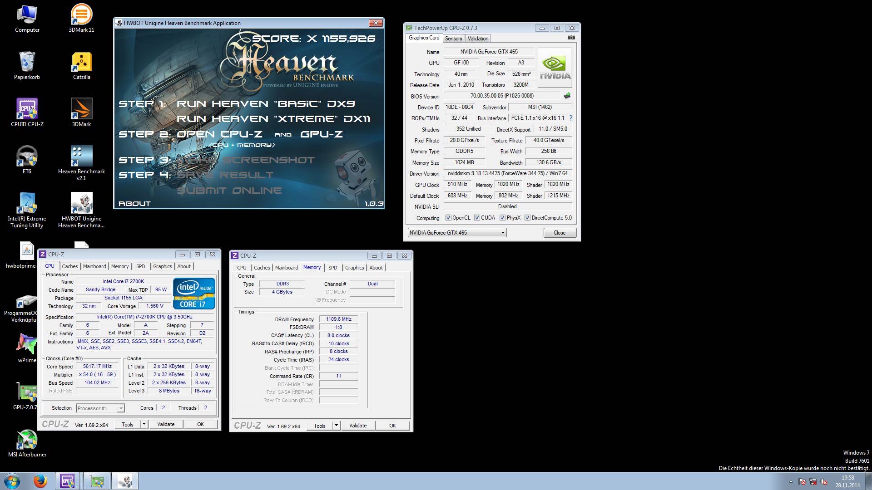Viewport: 872px width, 490px height.
Task: Switch to the Validation tab in GPU-Z
Action: point(478,39)
